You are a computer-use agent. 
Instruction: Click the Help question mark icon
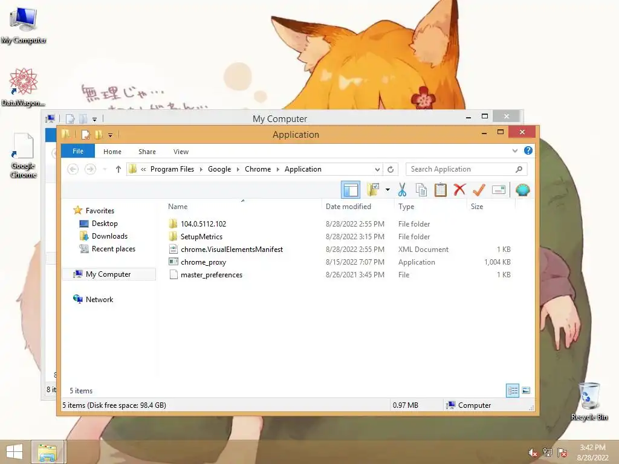528,150
